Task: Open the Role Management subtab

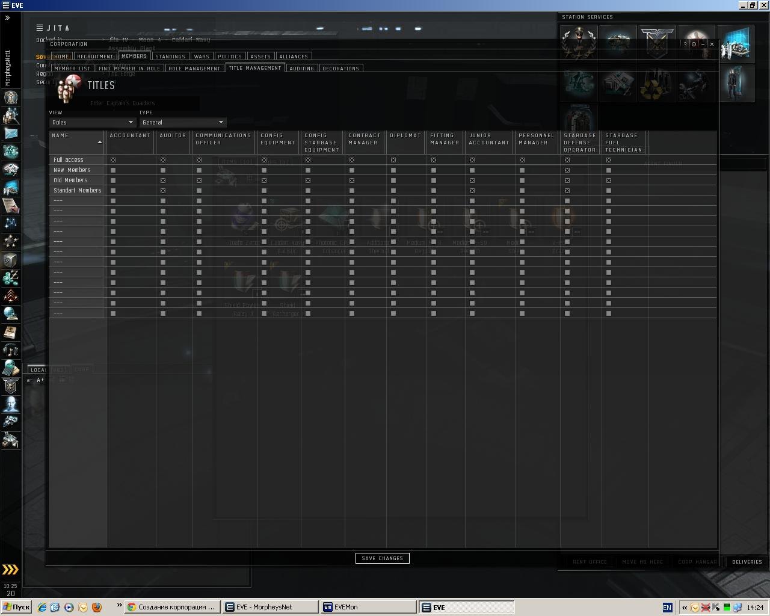Action: coord(194,69)
